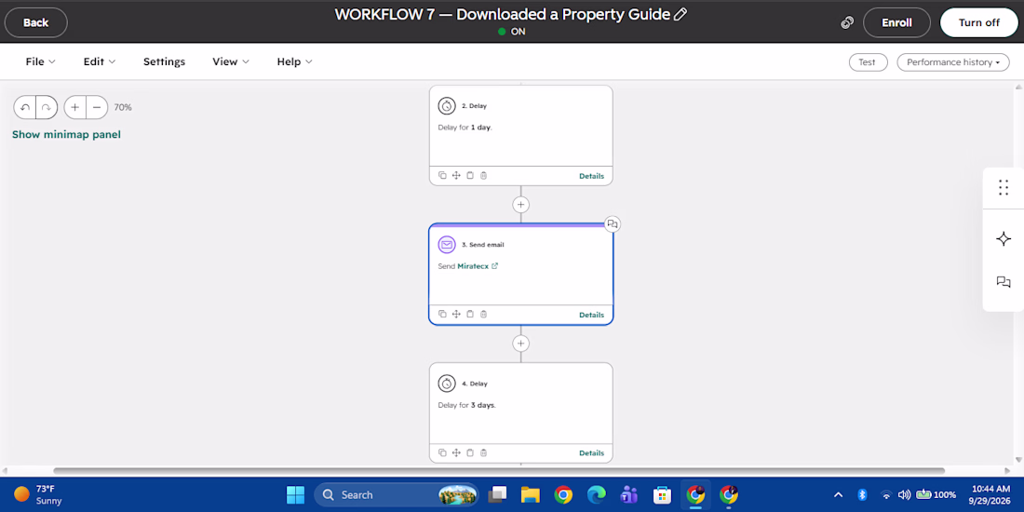Open Details of Delay 3 days step
Screen dimensions: 1024x512
point(591,452)
